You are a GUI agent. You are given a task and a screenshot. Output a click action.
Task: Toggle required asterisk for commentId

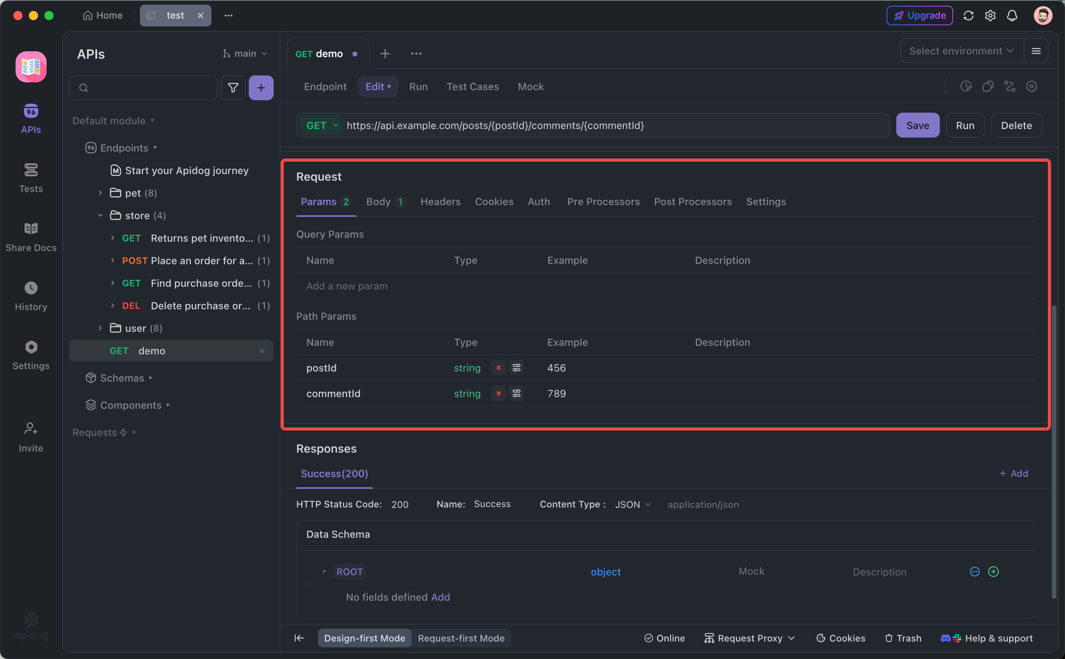[x=498, y=394]
